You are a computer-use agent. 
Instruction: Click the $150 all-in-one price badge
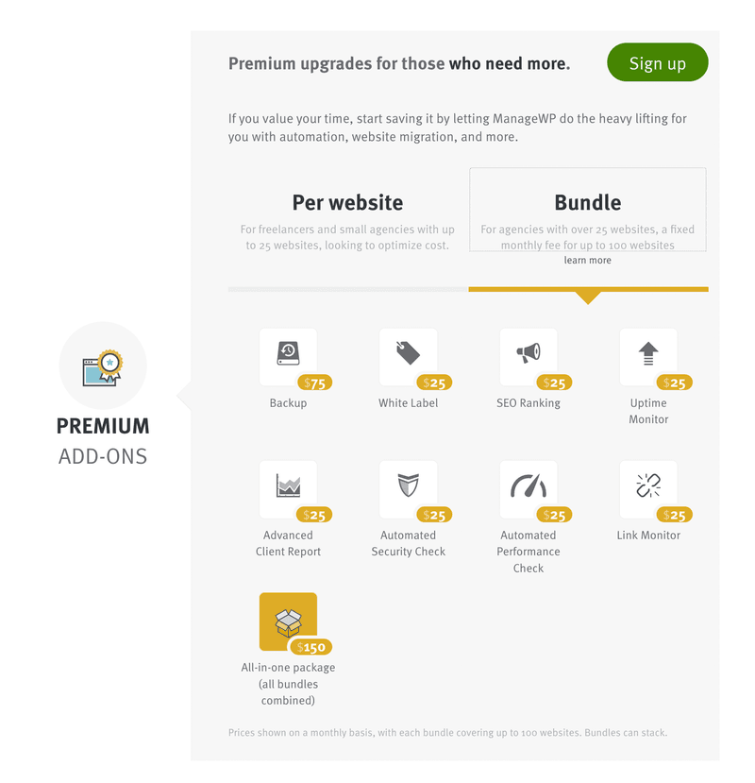pos(310,647)
